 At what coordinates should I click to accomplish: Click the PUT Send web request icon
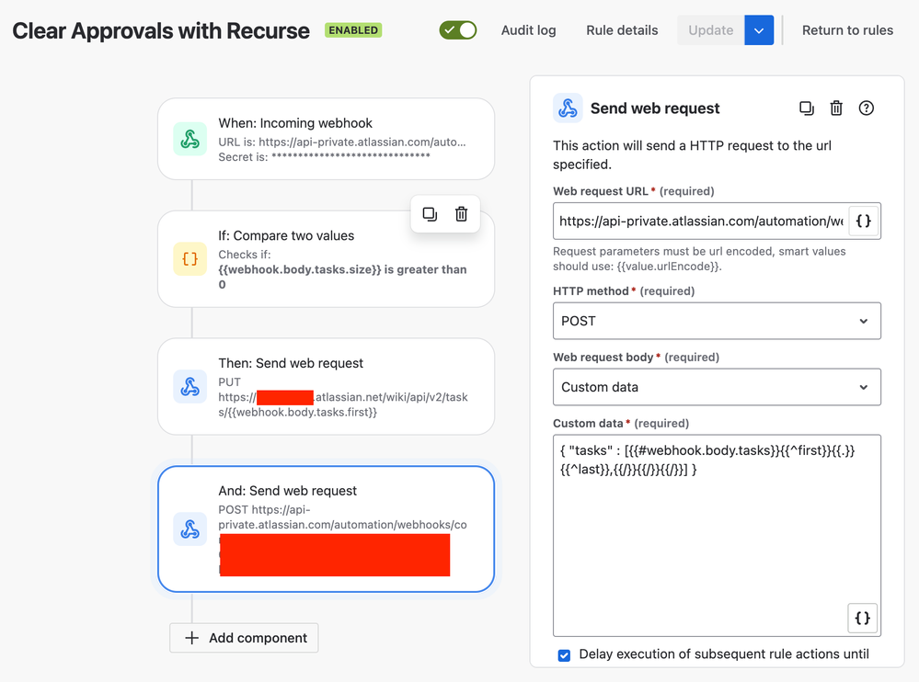click(x=190, y=386)
